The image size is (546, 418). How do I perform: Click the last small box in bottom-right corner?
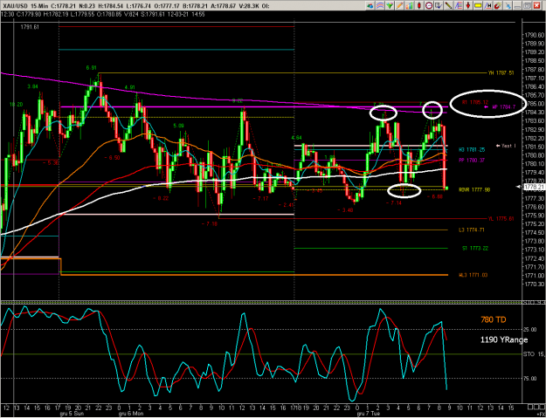(541, 407)
